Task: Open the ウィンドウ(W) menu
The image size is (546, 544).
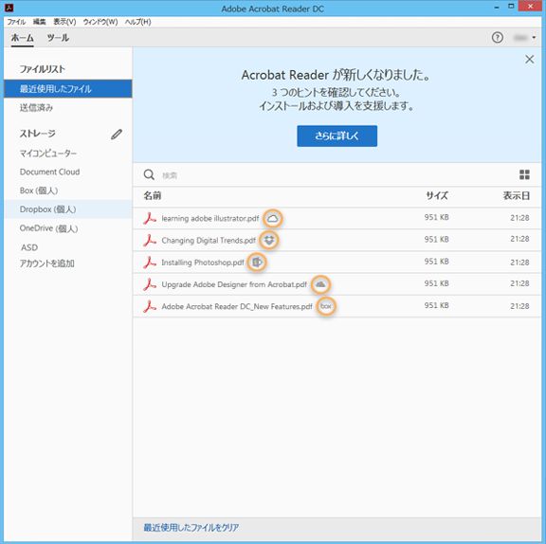Action: pyautogui.click(x=100, y=22)
